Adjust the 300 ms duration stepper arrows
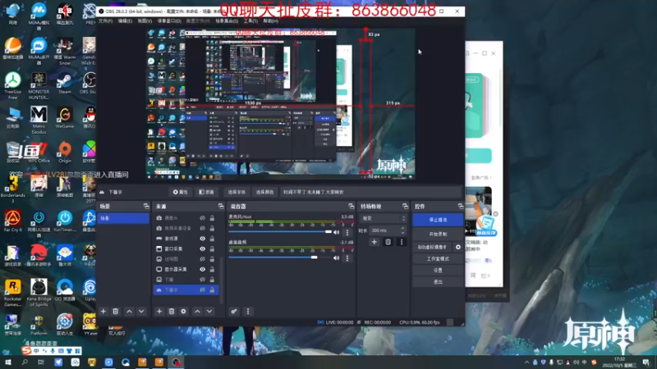The image size is (657, 369). 402,230
